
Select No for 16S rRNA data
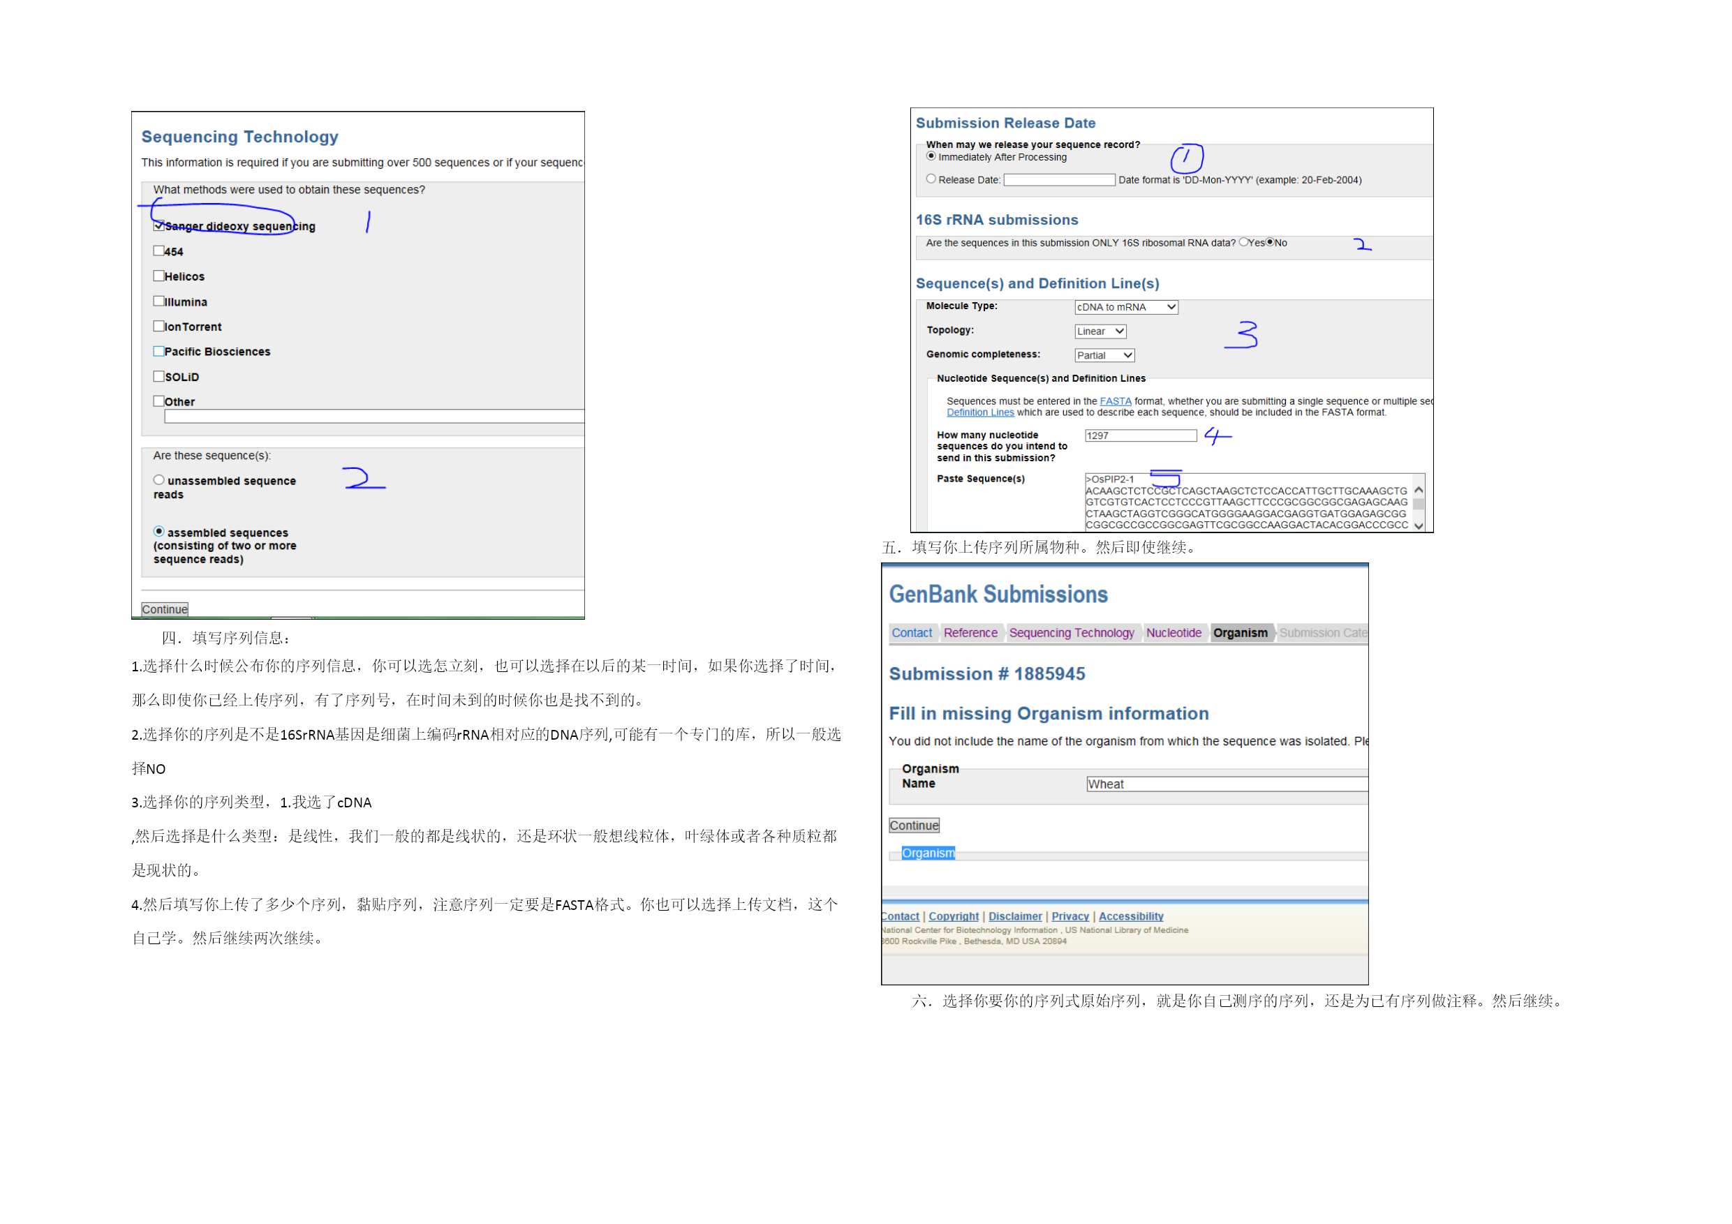point(1271,242)
